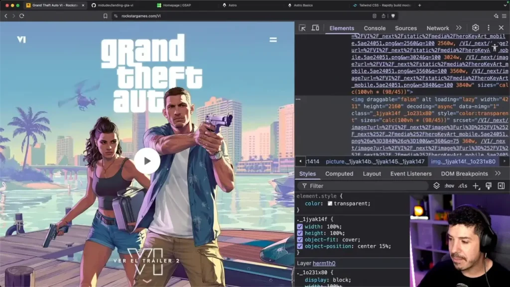Screen dimensions: 510x287
Task: Click the scroll-down chevron on the page
Action: [x=147, y=281]
